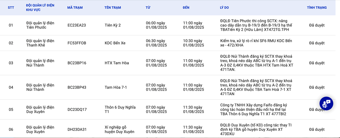Click the STT column header
Image resolution: width=340 pixels, height=138 pixels.
tap(11, 8)
